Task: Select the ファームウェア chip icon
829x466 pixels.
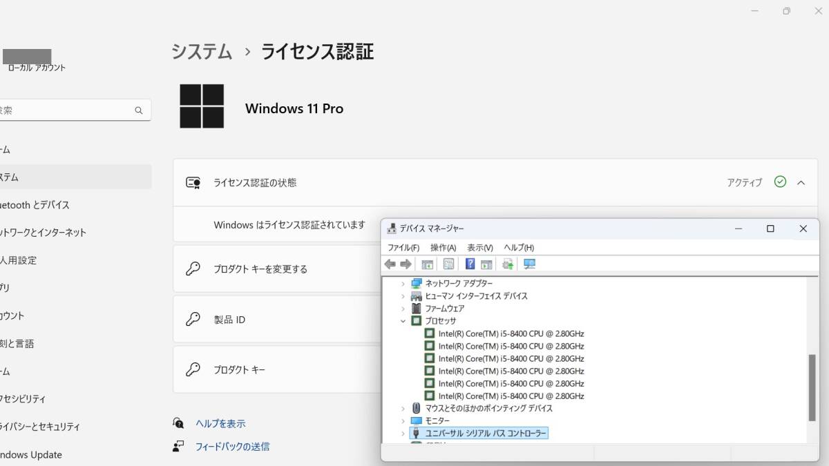Action: 417,309
